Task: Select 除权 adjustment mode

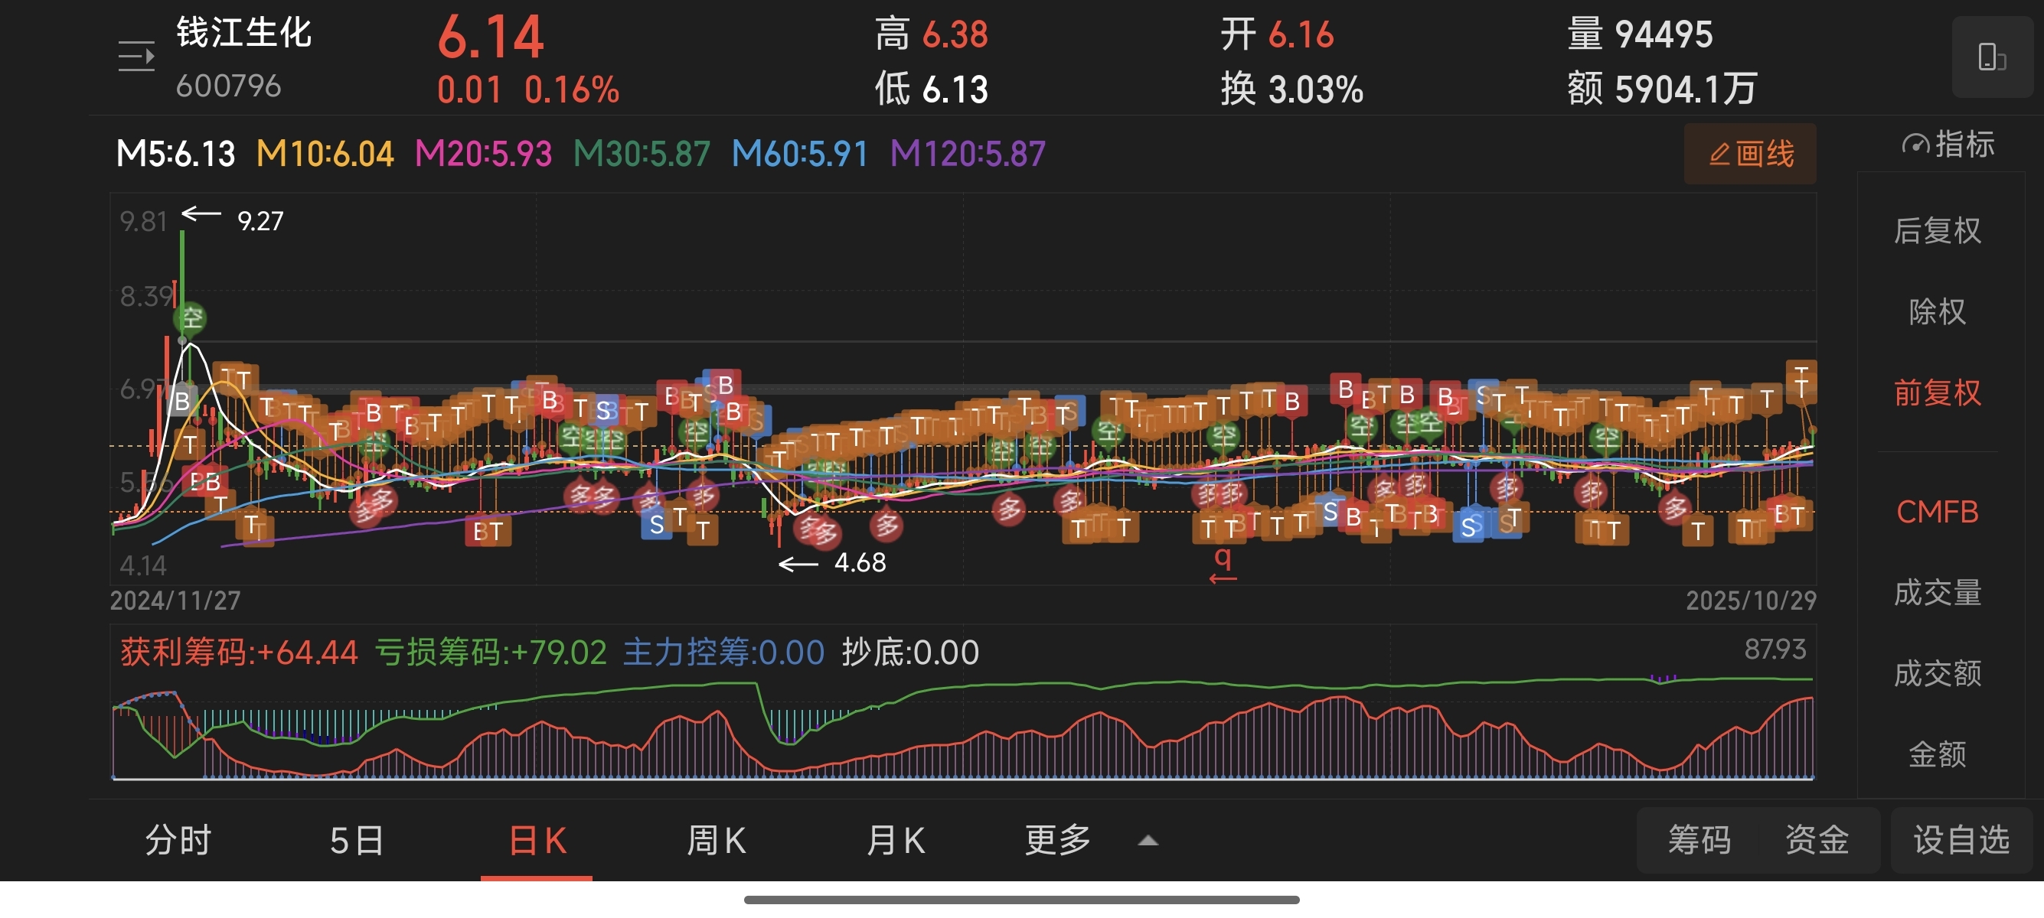Action: point(1937,311)
